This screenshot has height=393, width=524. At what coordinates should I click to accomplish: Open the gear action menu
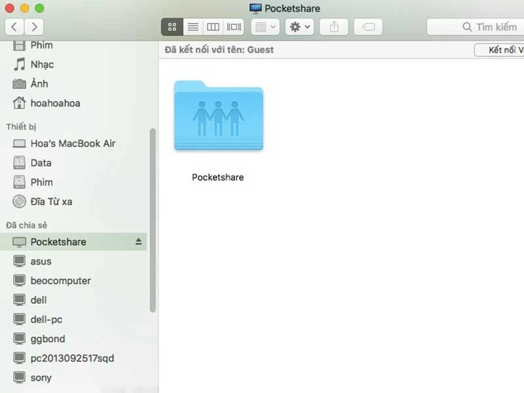pyautogui.click(x=301, y=27)
